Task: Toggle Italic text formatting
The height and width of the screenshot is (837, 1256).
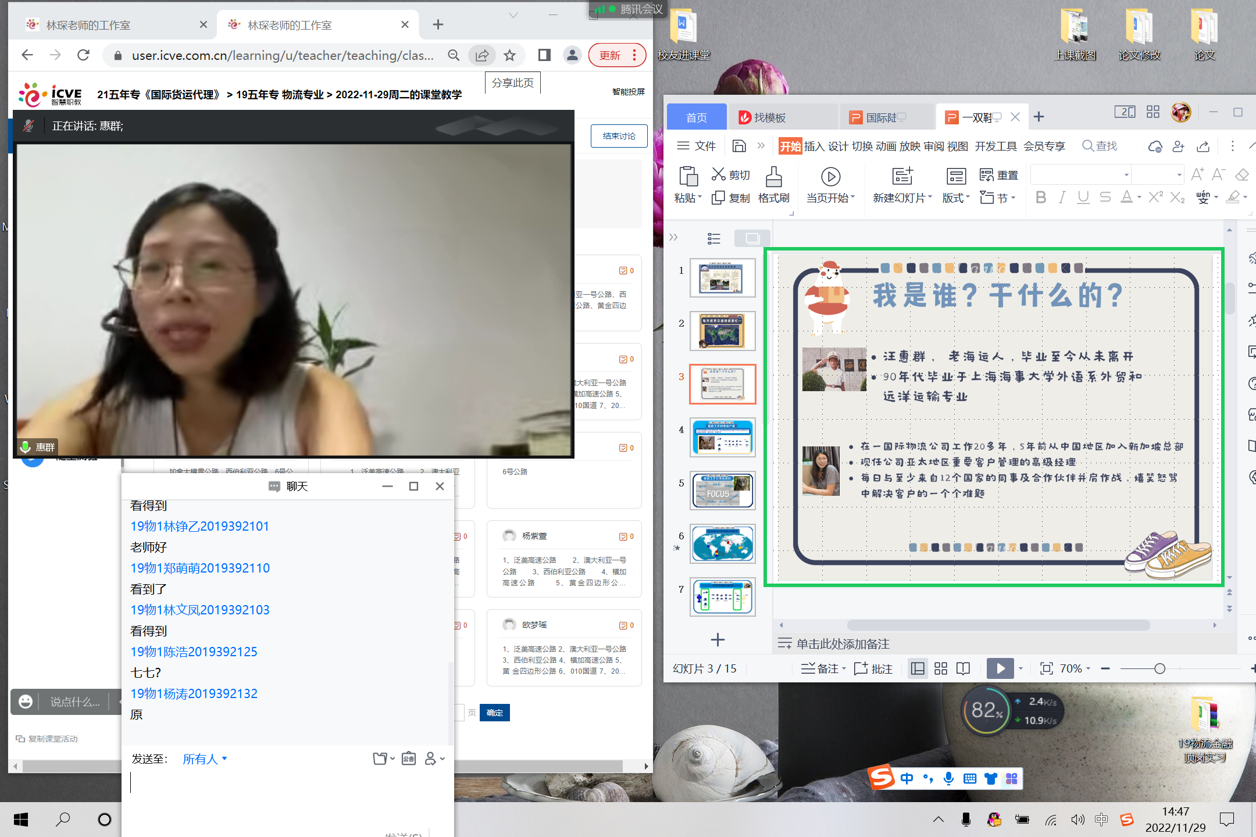Action: pyautogui.click(x=1062, y=198)
